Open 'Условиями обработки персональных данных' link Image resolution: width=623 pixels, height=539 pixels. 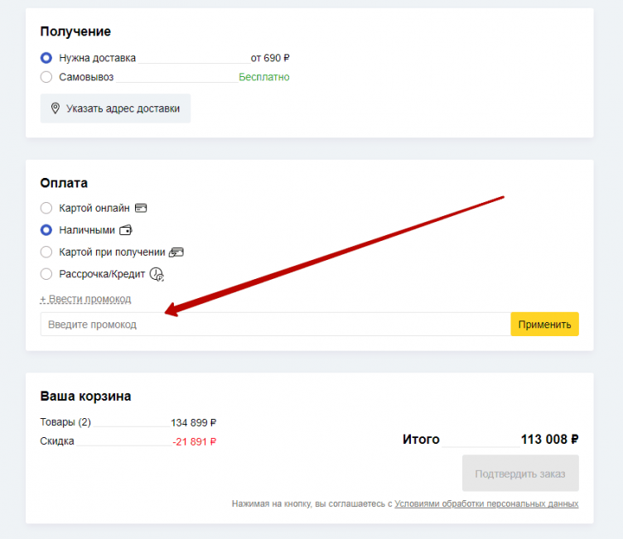486,503
